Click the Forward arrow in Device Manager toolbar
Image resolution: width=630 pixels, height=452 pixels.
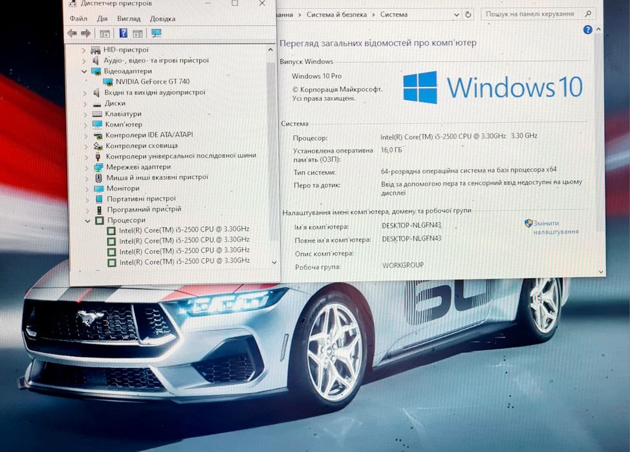tap(85, 34)
